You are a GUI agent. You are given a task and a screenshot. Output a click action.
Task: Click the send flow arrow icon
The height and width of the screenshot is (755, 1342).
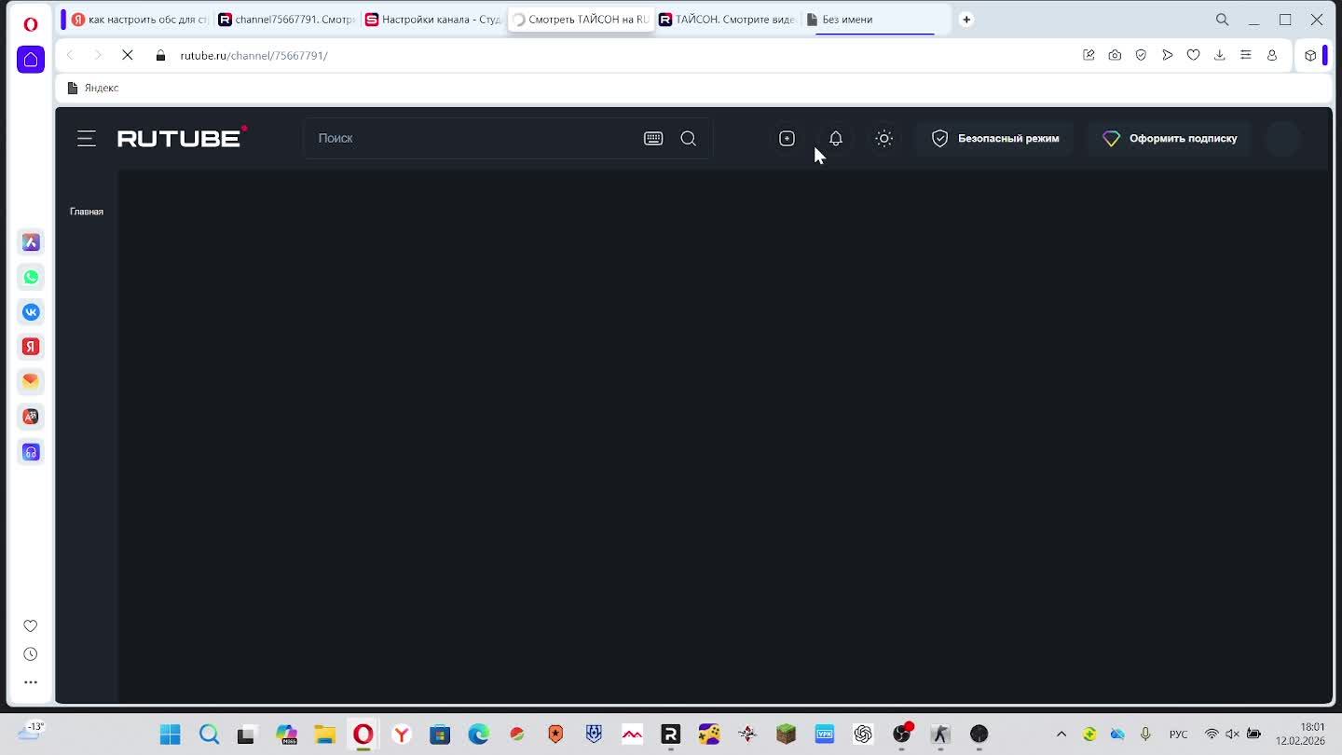coord(1167,55)
